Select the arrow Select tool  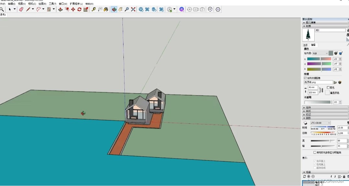tap(10, 9)
